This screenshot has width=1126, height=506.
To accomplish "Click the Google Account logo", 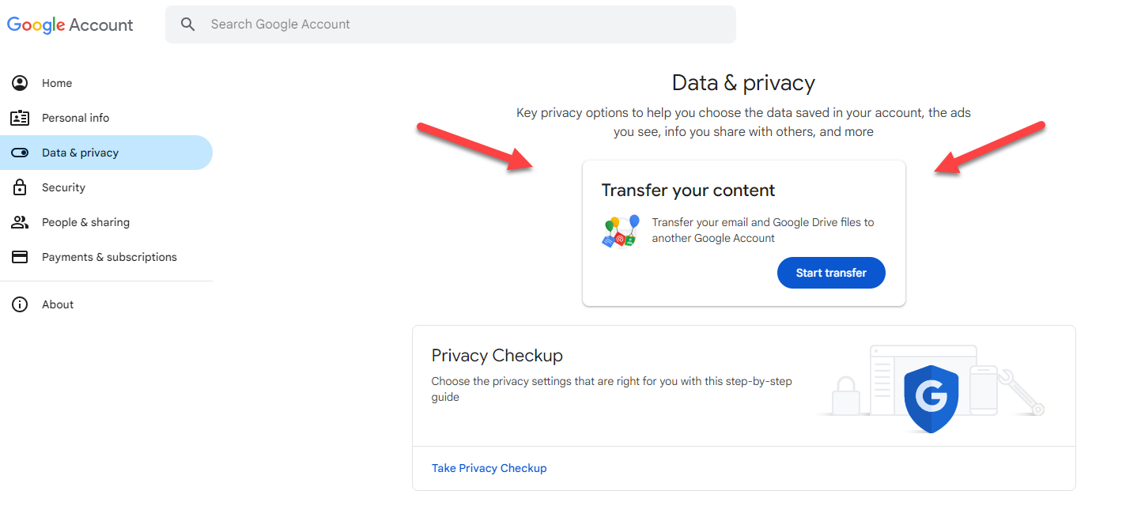I will coord(70,25).
